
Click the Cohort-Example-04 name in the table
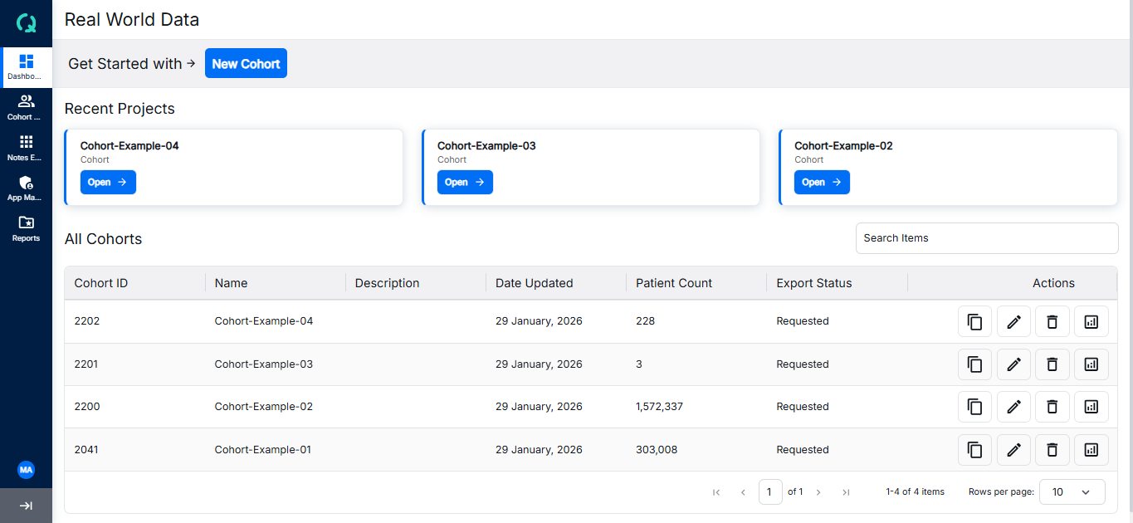(264, 321)
